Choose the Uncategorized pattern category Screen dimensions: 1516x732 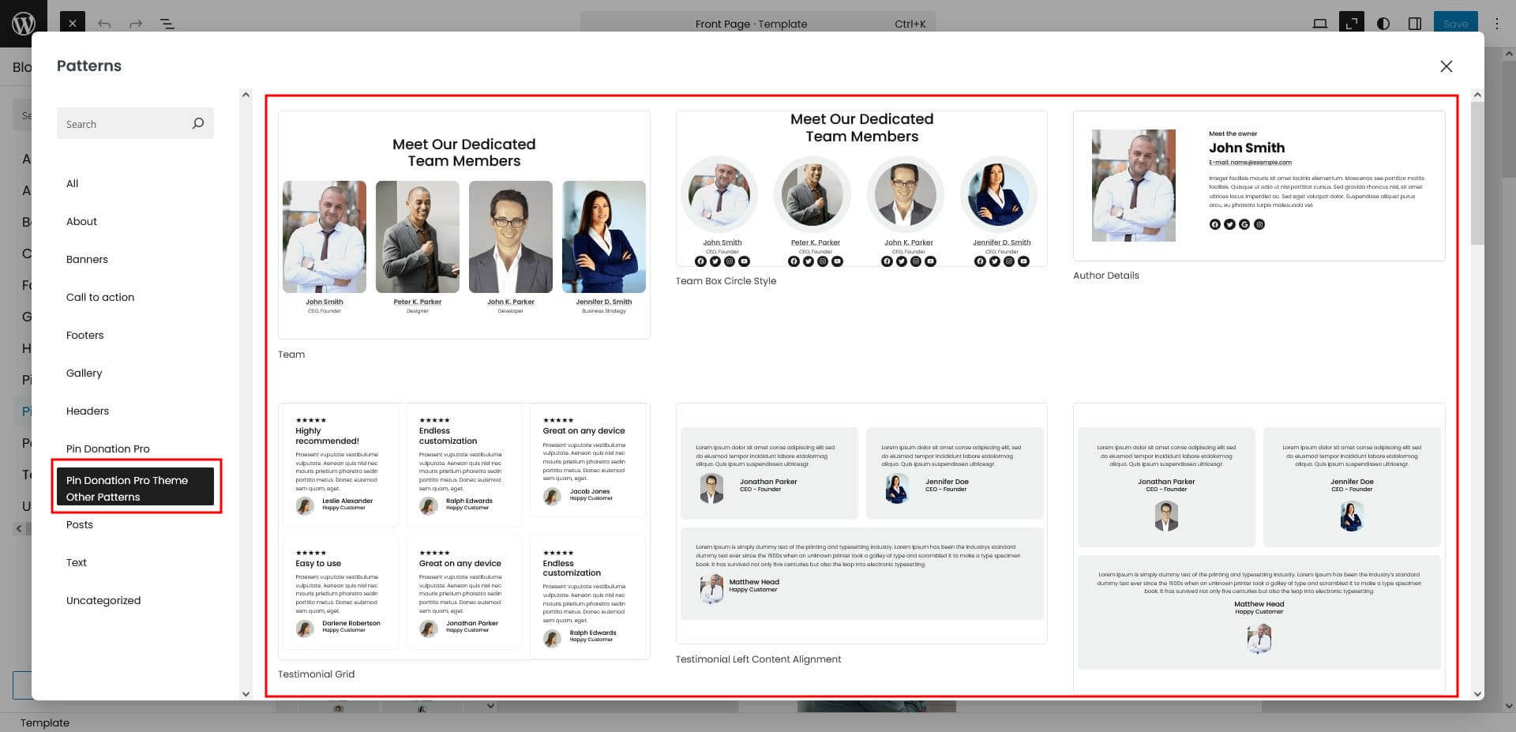[103, 600]
